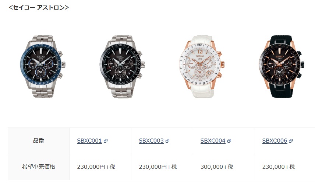Click the SBXC006 price 230,000+税 cell
This screenshot has width=315, height=185.
click(285, 167)
